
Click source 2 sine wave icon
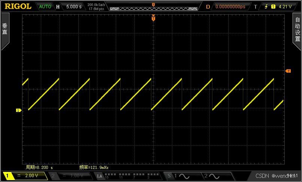[214, 176]
